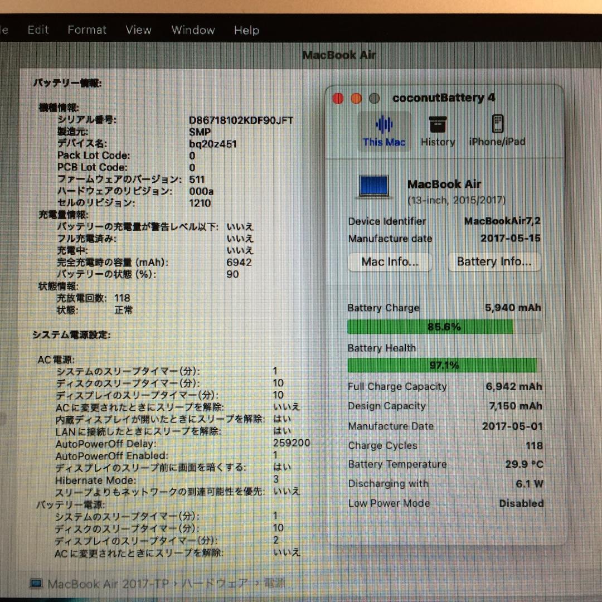Image resolution: width=602 pixels, height=602 pixels.
Task: Click the Battery Info... button
Action: 494,261
